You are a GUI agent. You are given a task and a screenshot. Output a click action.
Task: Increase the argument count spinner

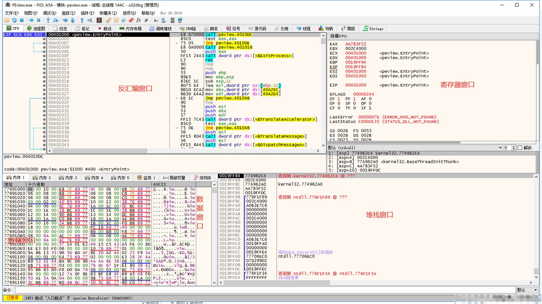point(514,146)
